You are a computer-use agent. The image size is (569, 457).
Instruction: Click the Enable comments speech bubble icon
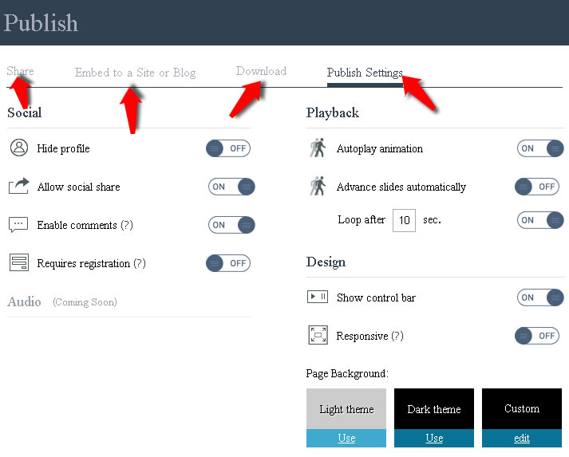tap(18, 225)
